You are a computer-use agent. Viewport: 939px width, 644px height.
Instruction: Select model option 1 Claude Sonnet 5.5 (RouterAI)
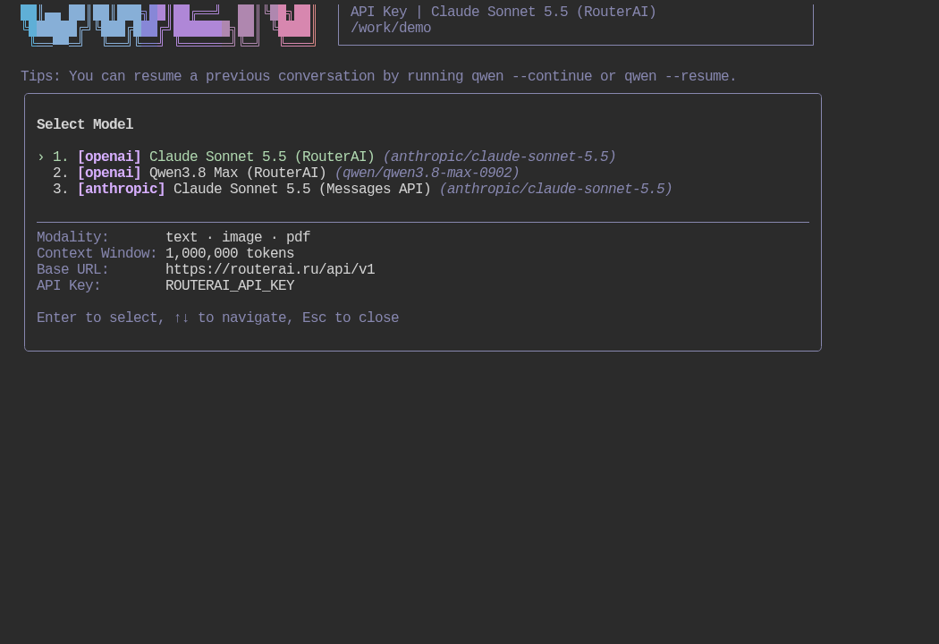tap(326, 157)
